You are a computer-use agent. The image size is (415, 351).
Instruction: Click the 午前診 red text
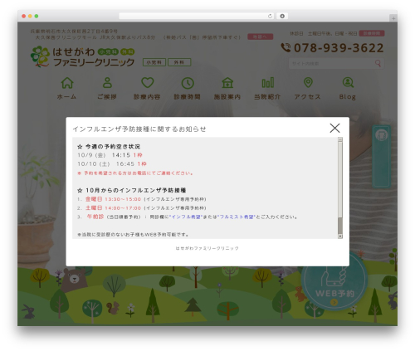pos(95,217)
